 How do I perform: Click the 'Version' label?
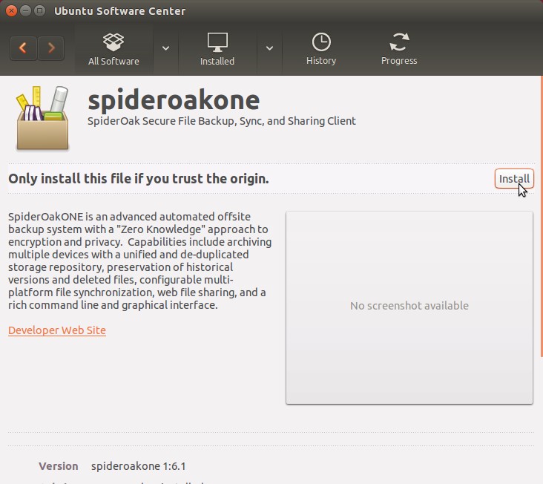58,466
